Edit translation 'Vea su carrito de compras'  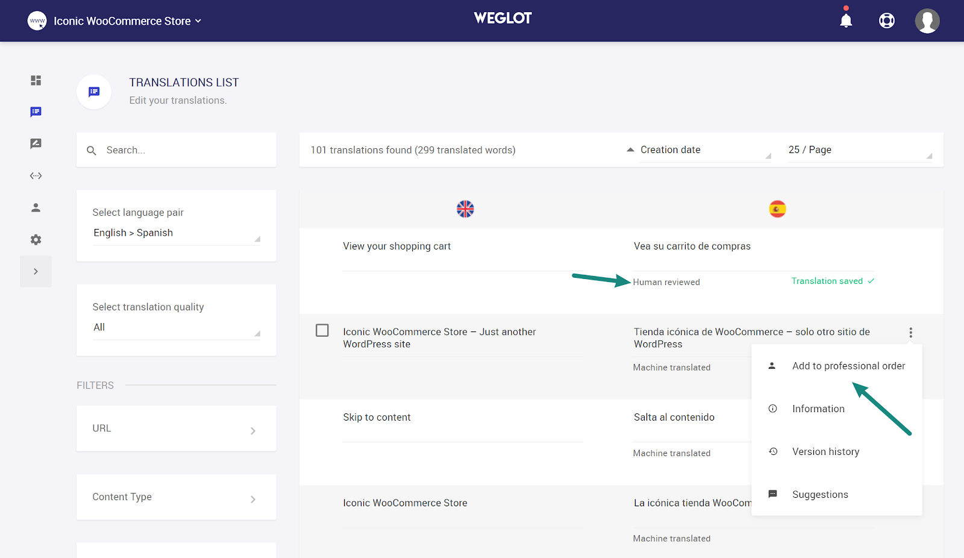point(692,246)
